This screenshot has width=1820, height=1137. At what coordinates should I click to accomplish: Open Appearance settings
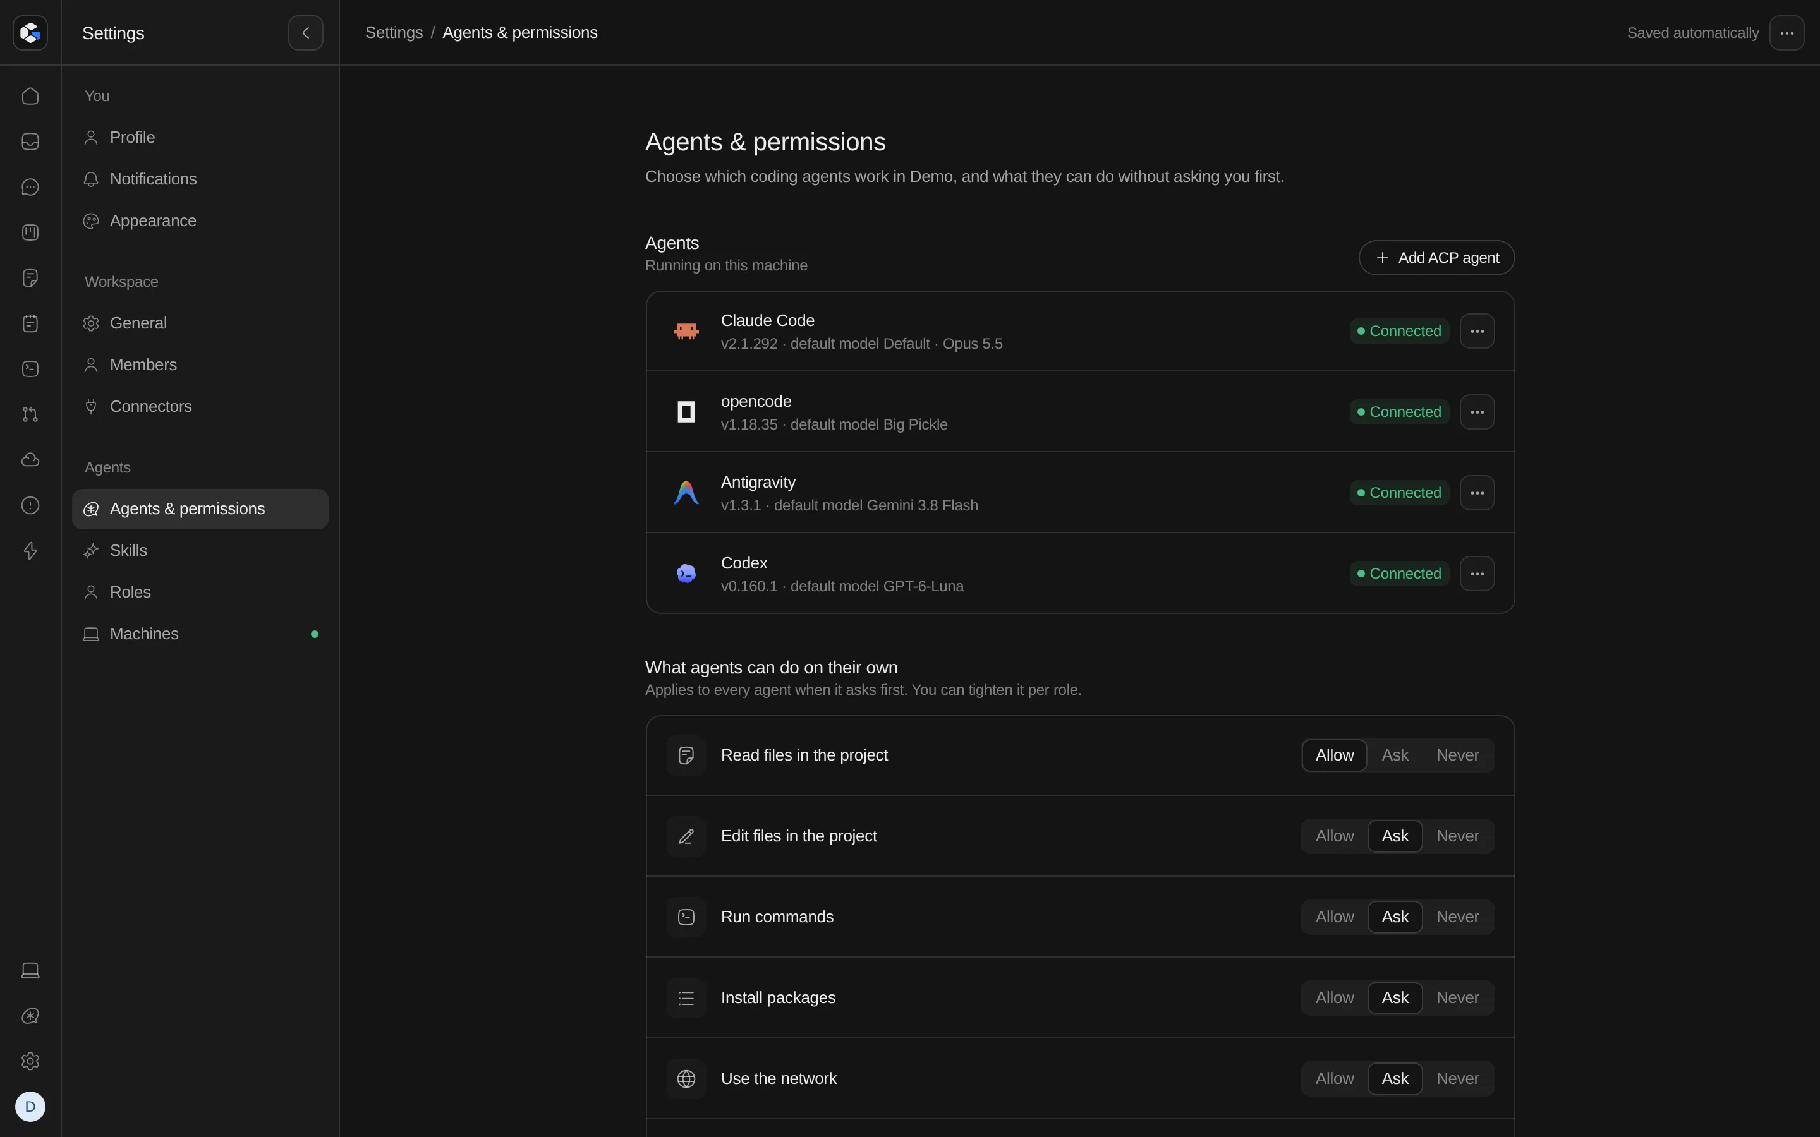tap(200, 221)
